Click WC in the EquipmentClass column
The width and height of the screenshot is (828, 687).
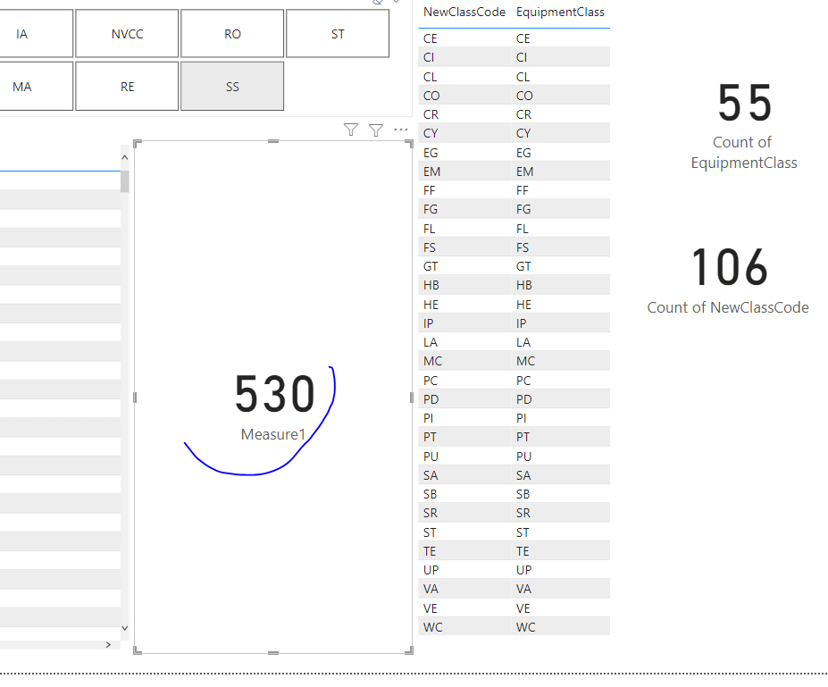525,627
